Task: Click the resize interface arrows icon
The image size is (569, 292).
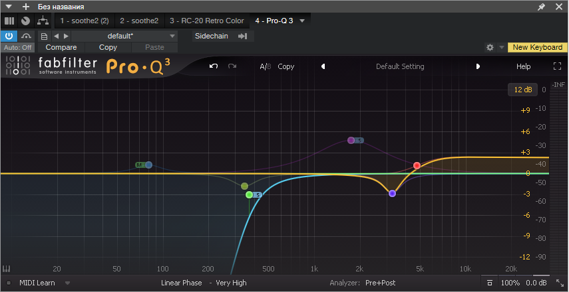Action: tap(560, 283)
